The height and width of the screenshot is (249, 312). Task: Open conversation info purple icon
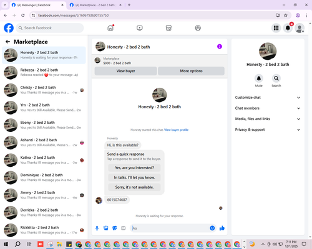(x=220, y=47)
